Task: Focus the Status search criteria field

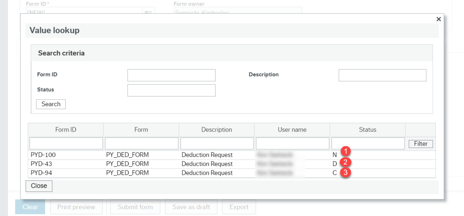Action: click(x=171, y=90)
